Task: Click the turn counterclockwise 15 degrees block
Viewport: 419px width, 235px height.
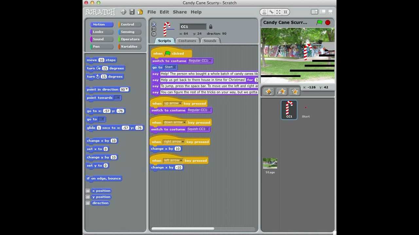Action: pos(105,77)
